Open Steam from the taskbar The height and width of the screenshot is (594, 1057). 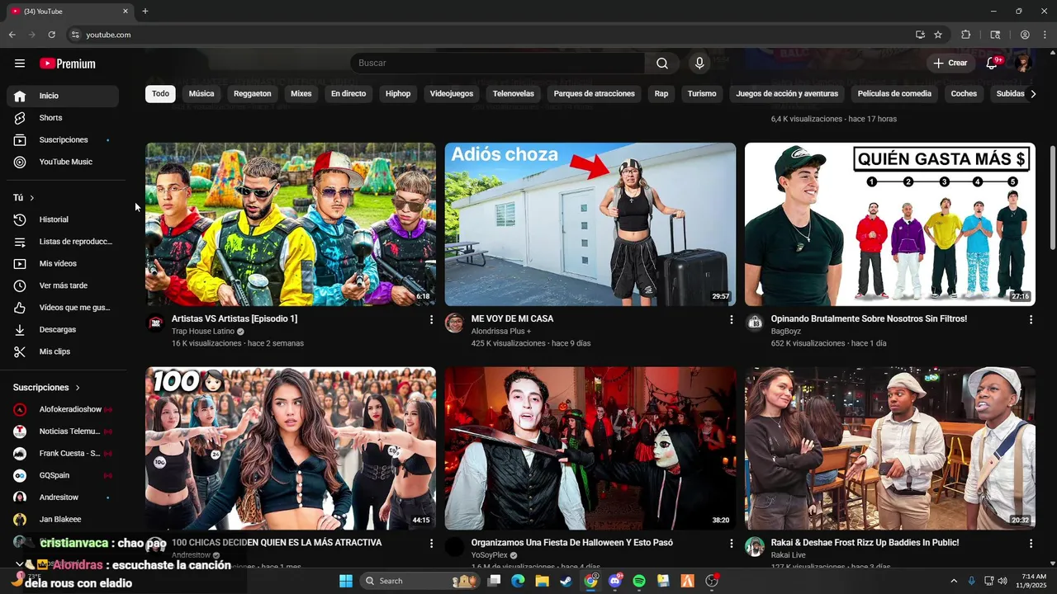pos(566,581)
